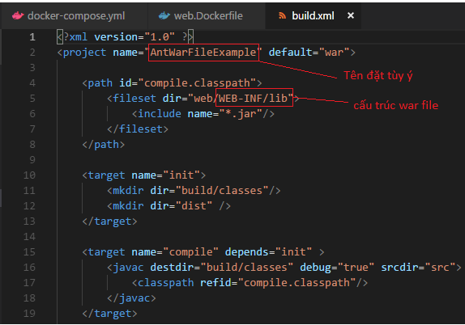Click the compile.classpath id on line 4
This screenshot has height=325, width=465.
[200, 83]
